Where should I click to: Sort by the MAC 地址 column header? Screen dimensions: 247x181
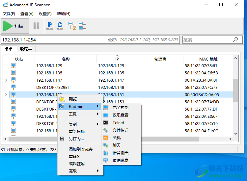208,59
